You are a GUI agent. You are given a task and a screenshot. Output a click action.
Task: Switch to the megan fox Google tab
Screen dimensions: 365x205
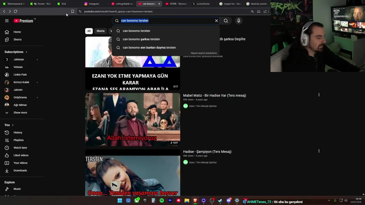pos(230,4)
